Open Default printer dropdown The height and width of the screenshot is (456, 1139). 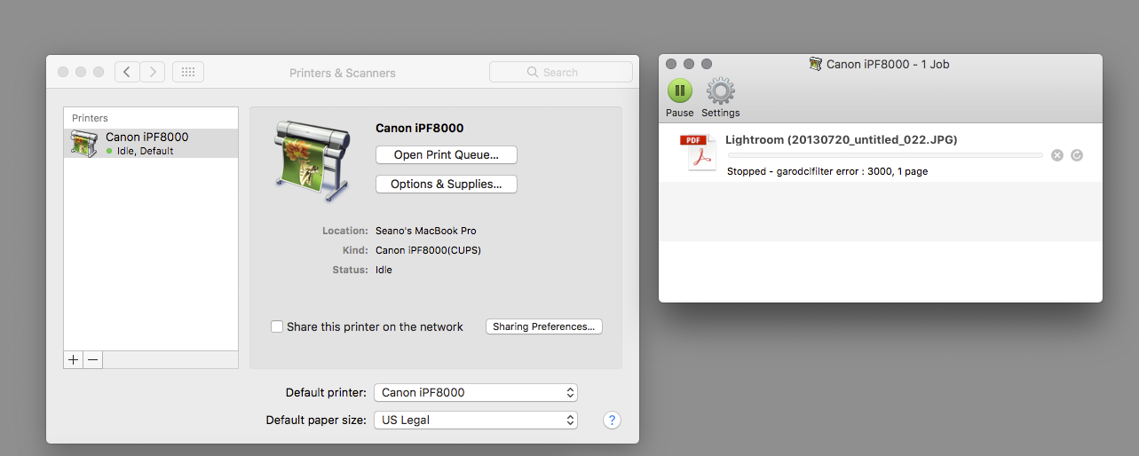coord(475,392)
